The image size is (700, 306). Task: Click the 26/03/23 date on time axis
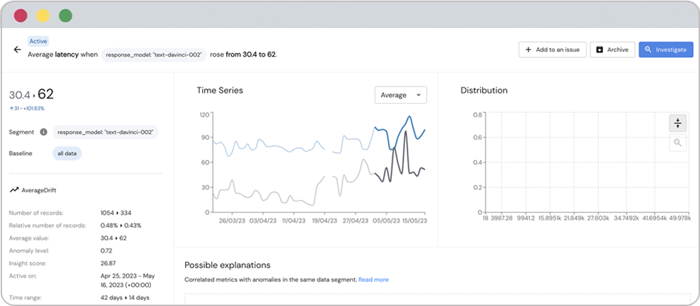pos(232,221)
